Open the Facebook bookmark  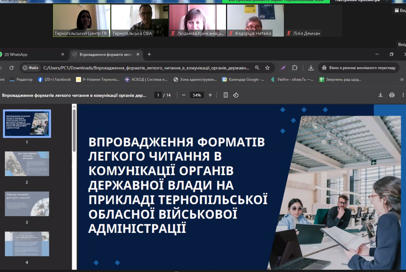(54, 79)
